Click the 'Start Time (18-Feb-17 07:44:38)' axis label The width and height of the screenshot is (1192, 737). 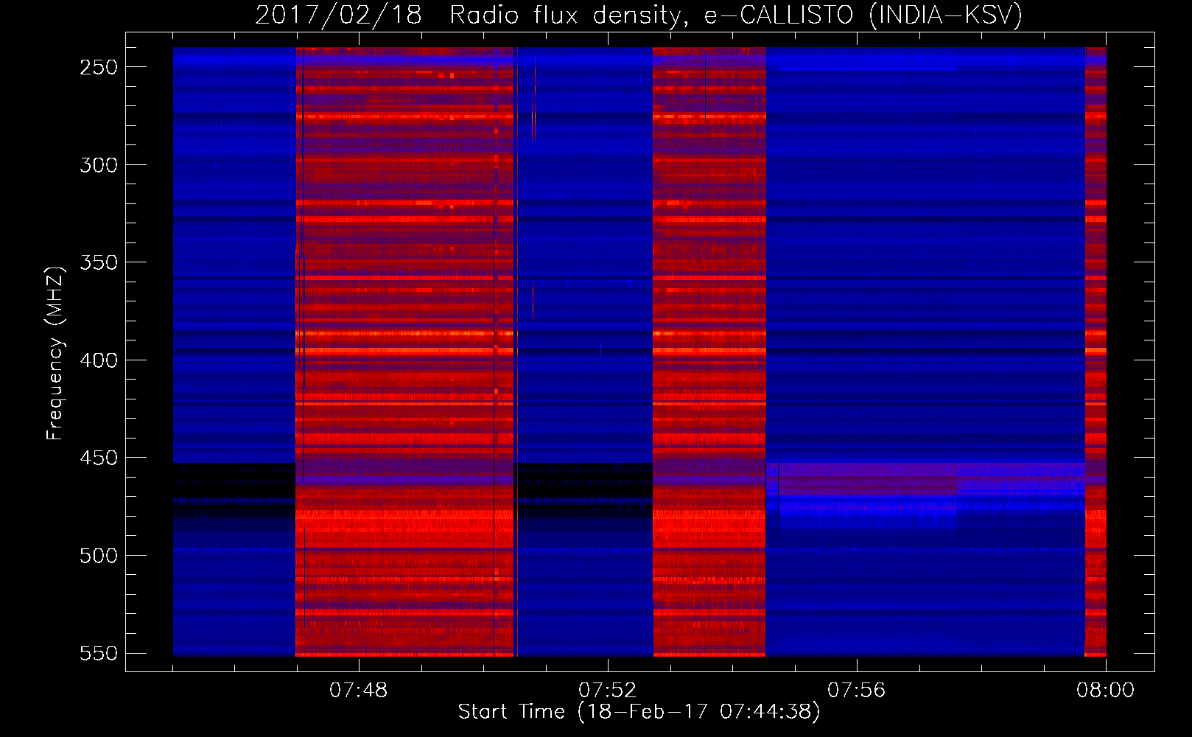(639, 712)
